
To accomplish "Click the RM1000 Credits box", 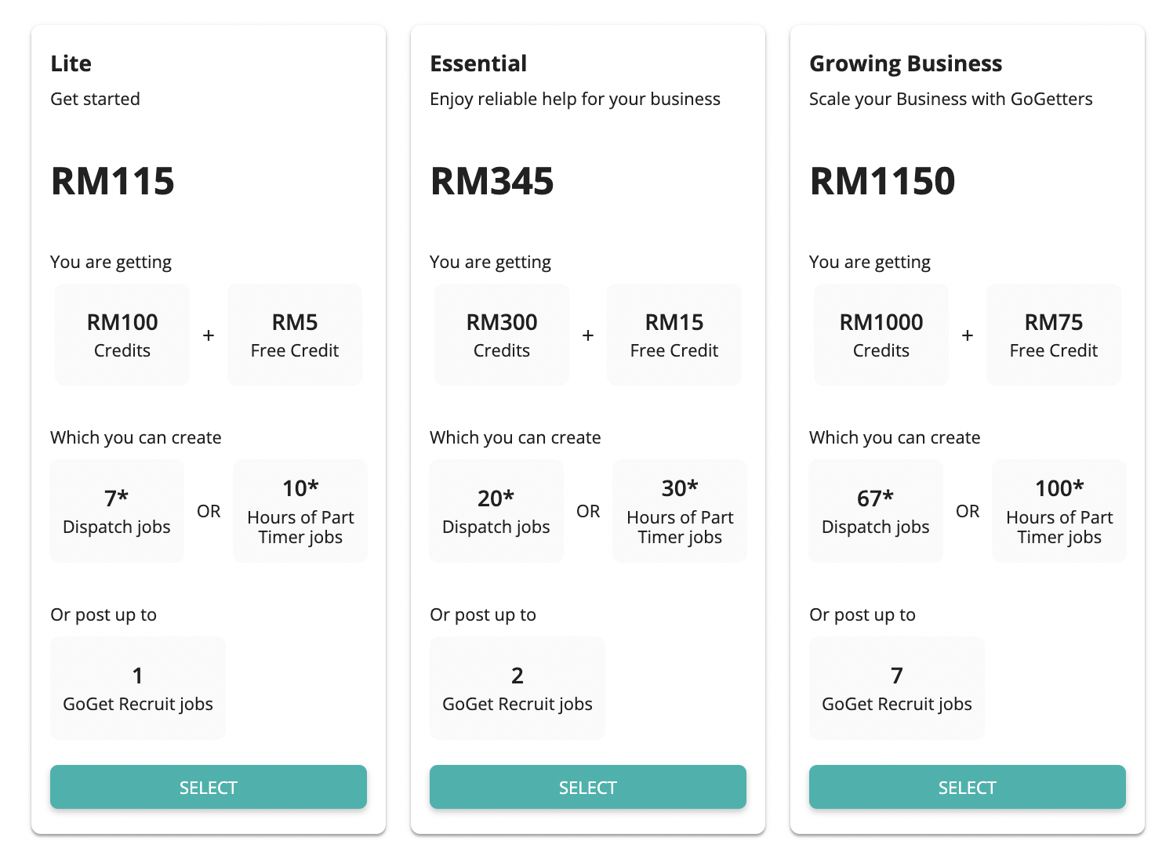I will coord(881,335).
